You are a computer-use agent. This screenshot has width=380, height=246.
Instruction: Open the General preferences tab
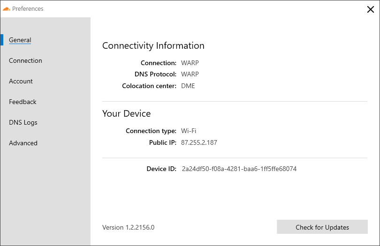(x=20, y=40)
